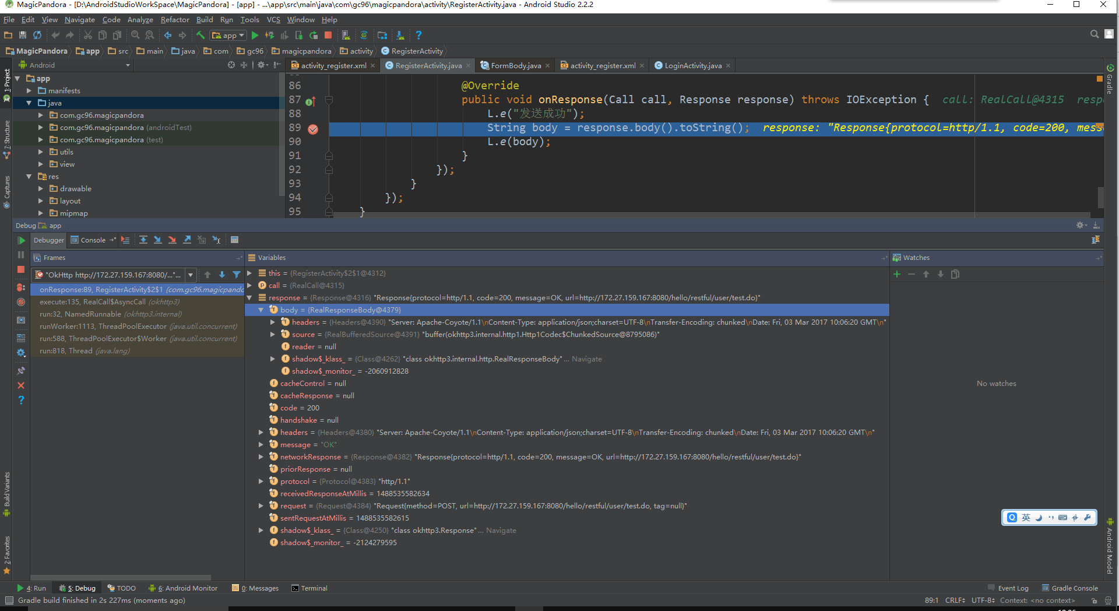This screenshot has height=611, width=1119.
Task: Click Show Execution Point icon
Action: pyautogui.click(x=125, y=240)
